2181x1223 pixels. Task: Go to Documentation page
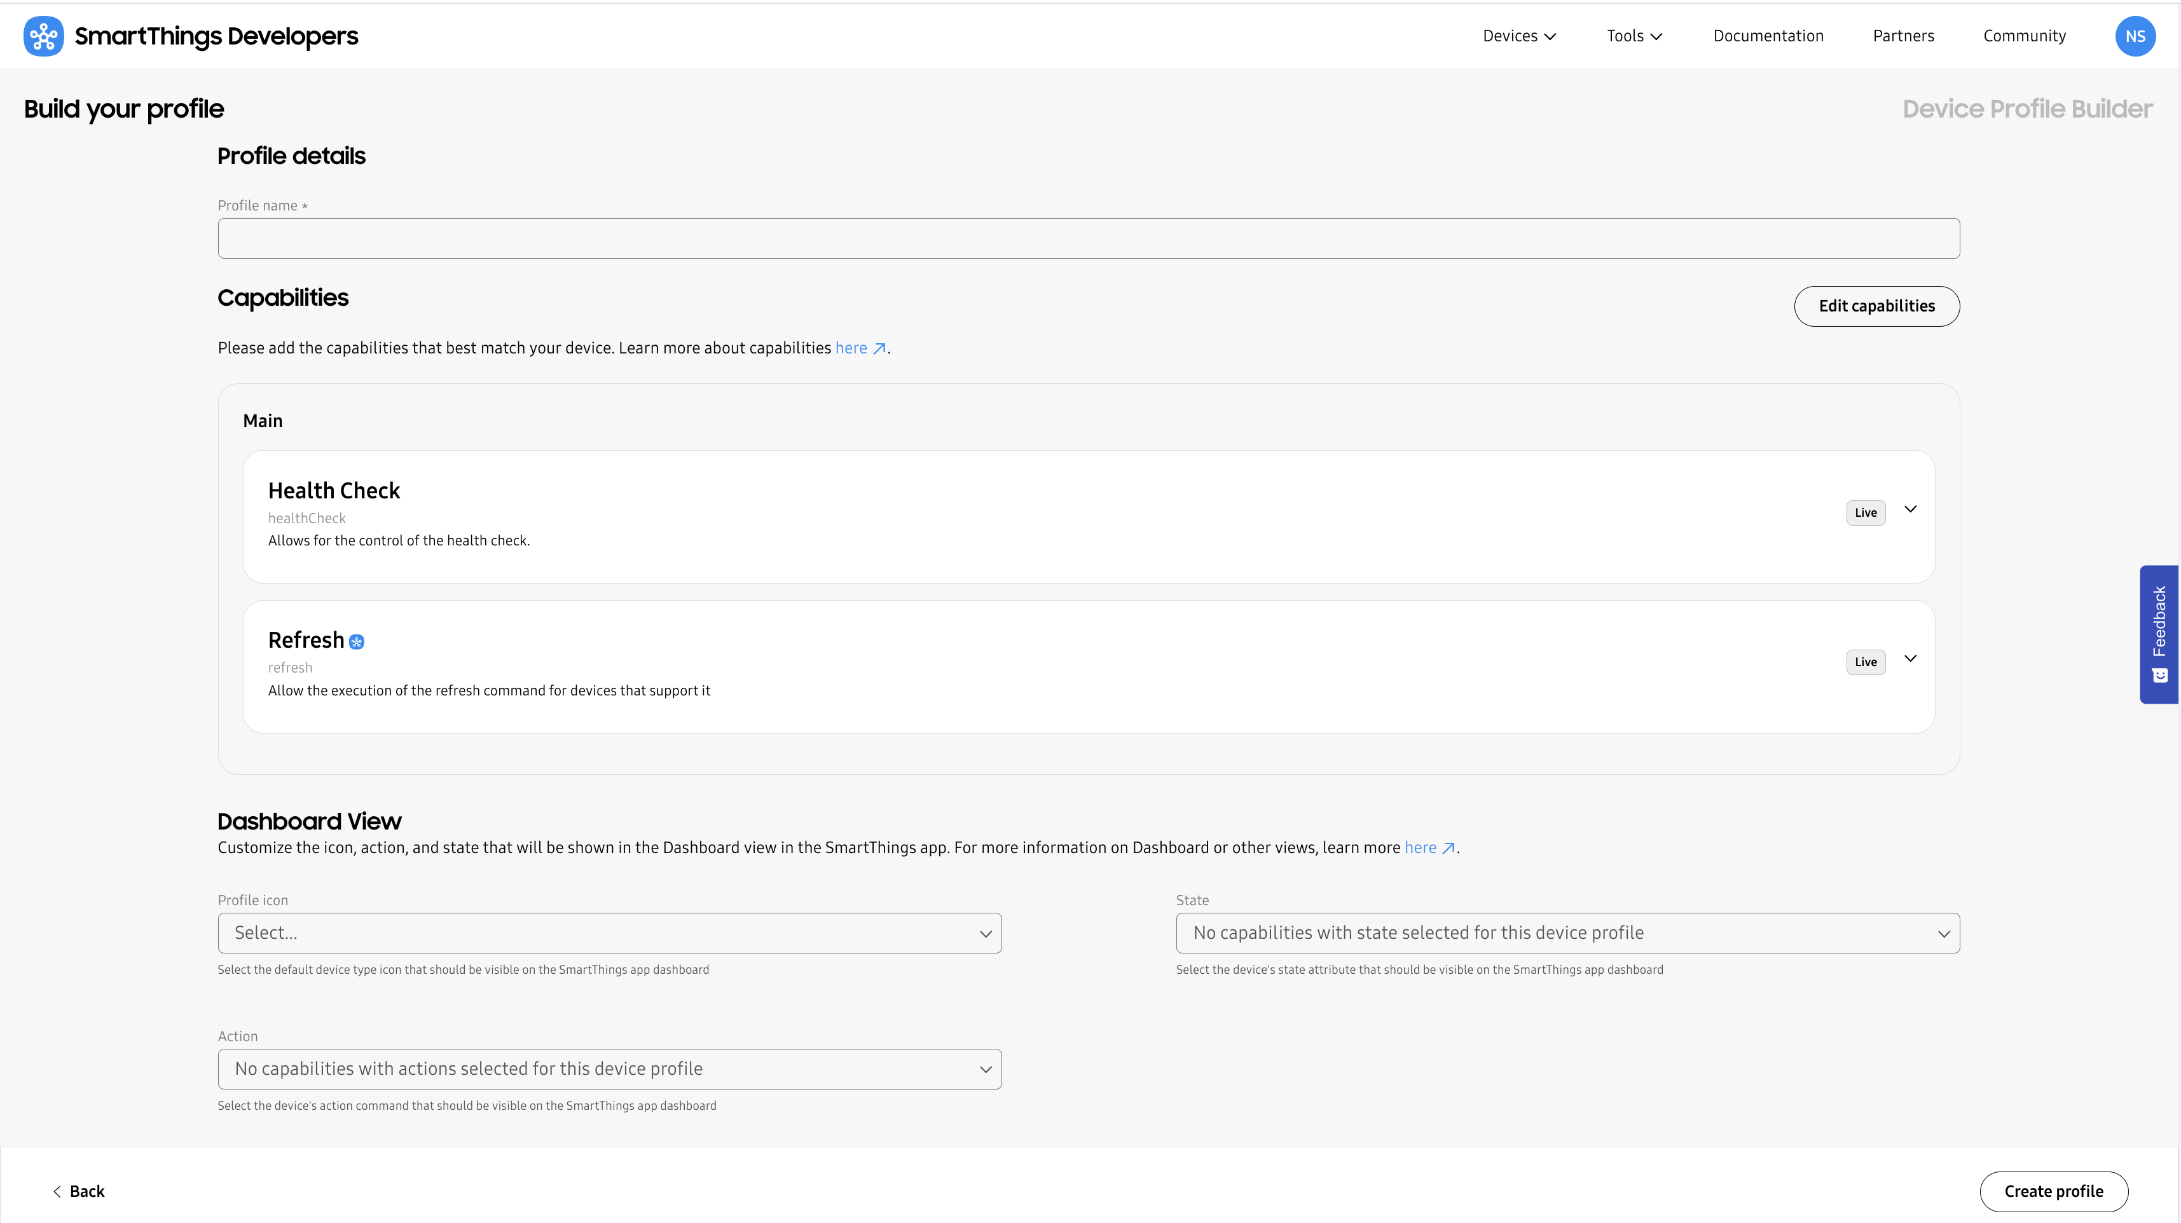tap(1768, 36)
